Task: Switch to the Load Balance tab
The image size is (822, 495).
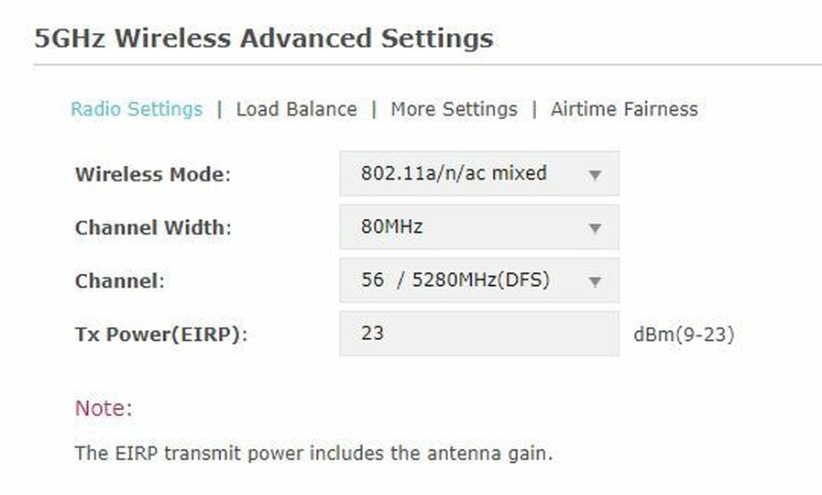Action: 296,109
